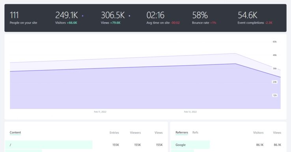
Task: Switch to the Referrers tab
Action: 182,133
